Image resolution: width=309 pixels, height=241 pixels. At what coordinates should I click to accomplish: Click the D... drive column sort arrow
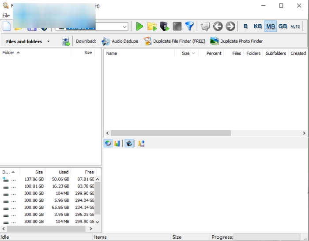tap(13, 172)
